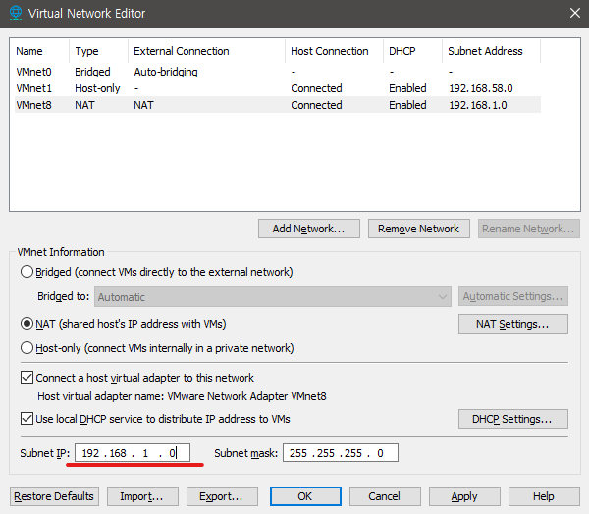589x514 pixels.
Task: Click Restore Defaults button
Action: tap(54, 496)
